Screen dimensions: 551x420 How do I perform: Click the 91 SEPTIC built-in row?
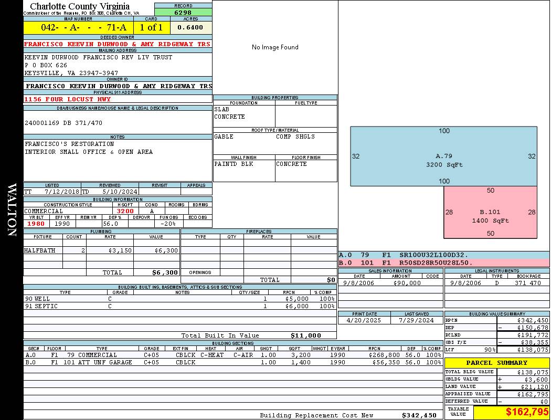180,306
